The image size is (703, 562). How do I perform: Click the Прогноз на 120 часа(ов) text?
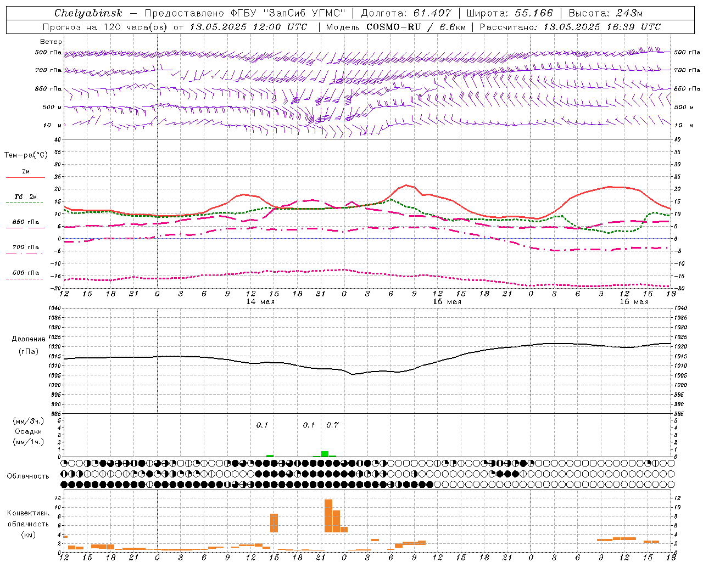(x=106, y=27)
